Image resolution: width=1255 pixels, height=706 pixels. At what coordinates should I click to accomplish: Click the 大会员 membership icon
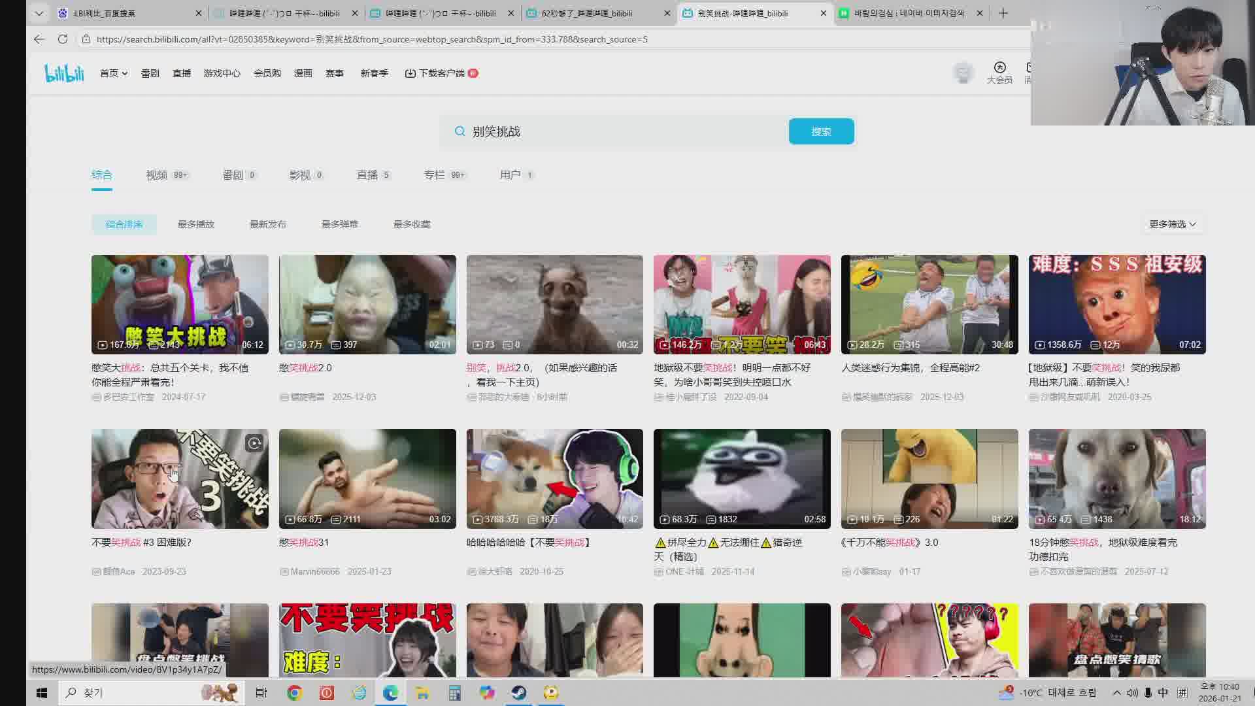tap(999, 72)
